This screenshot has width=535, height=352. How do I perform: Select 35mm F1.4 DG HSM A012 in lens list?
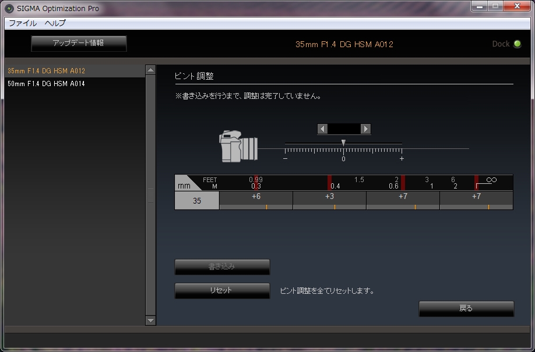(75, 71)
